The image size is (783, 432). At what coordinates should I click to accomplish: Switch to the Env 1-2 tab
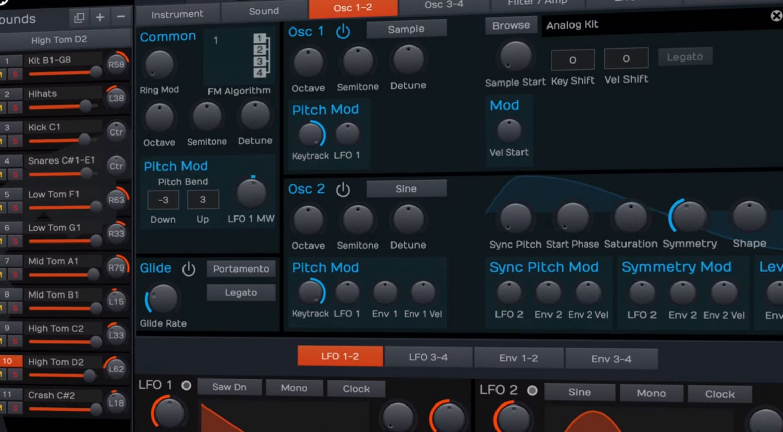[518, 358]
